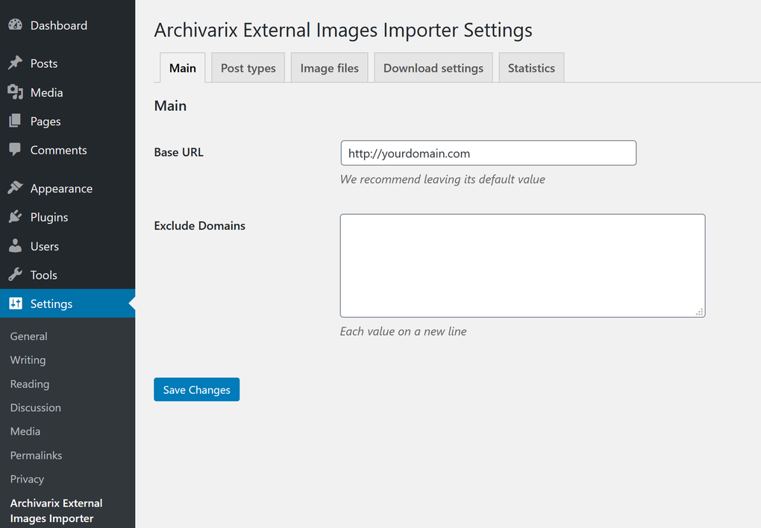761x528 pixels.
Task: Click the Settings sliders icon
Action: pos(15,304)
